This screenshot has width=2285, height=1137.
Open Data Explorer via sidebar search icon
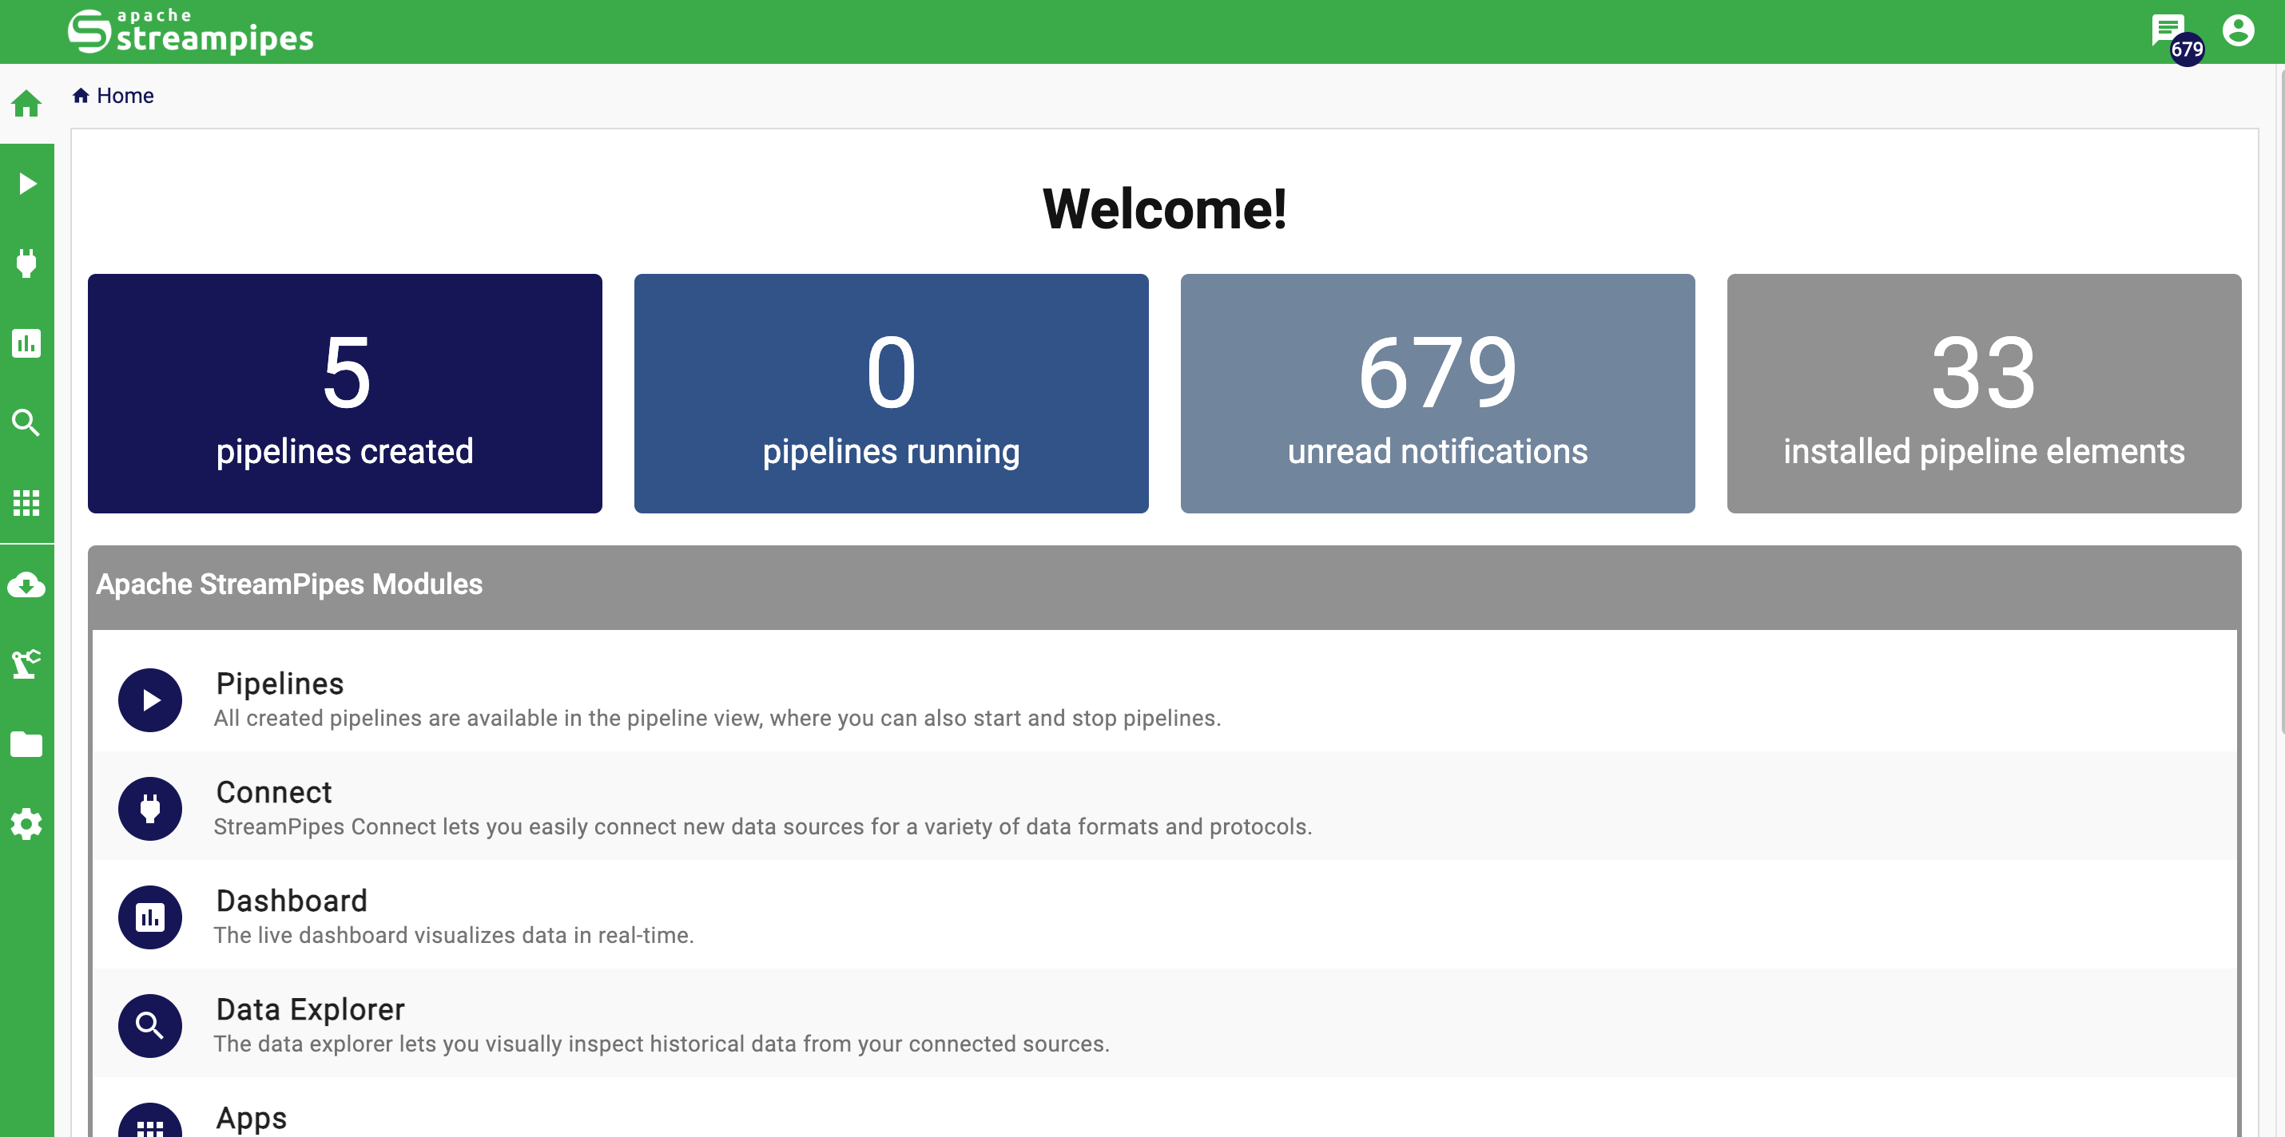[26, 422]
